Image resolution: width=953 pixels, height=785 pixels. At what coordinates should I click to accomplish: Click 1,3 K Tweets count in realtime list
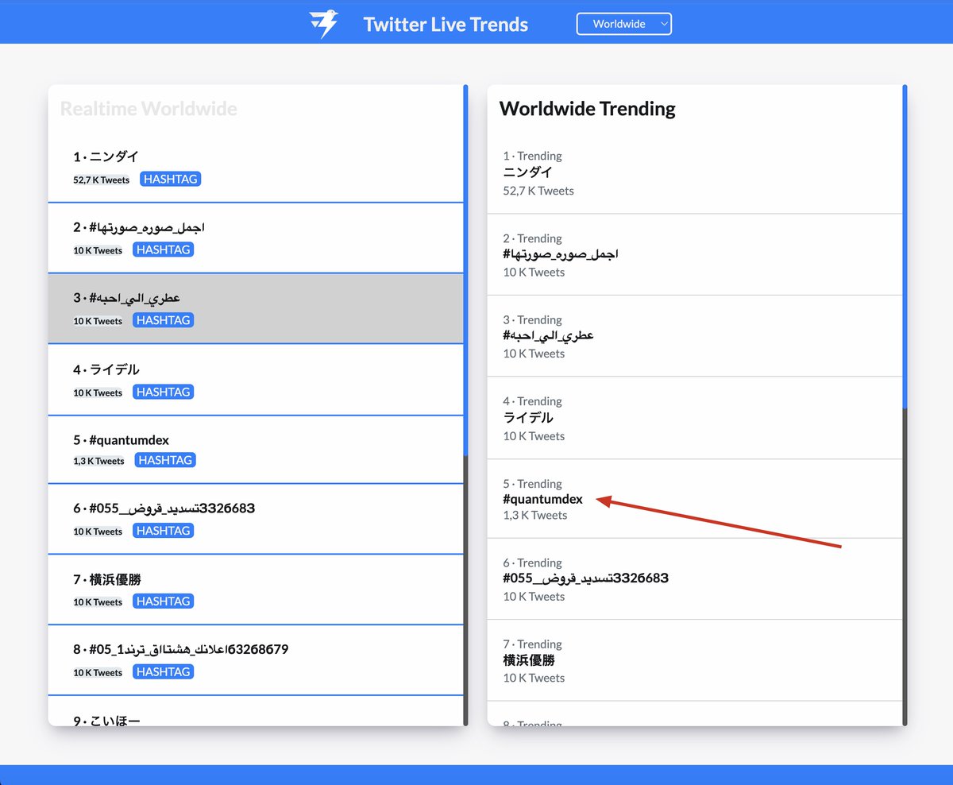(99, 461)
